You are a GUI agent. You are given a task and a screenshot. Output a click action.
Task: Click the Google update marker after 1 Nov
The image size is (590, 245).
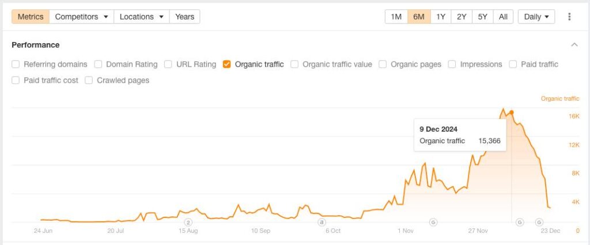tap(433, 221)
